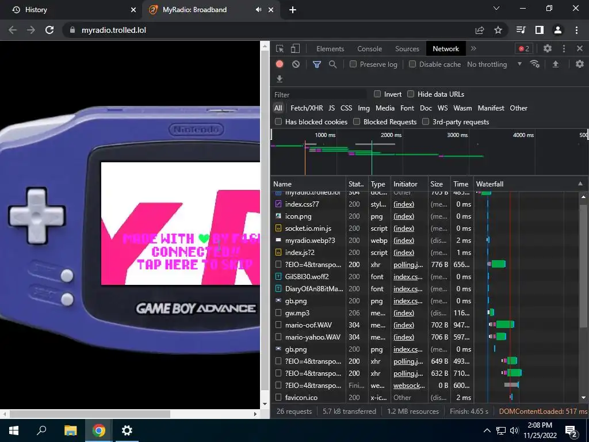Open the notification center icon
589x442 pixels.
tap(571, 430)
